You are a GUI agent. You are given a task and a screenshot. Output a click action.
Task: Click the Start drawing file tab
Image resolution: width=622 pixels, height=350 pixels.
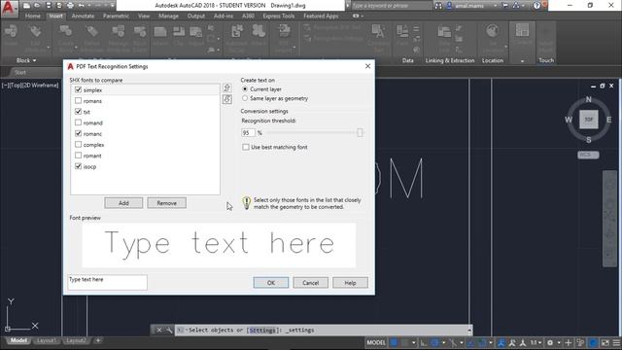click(20, 72)
